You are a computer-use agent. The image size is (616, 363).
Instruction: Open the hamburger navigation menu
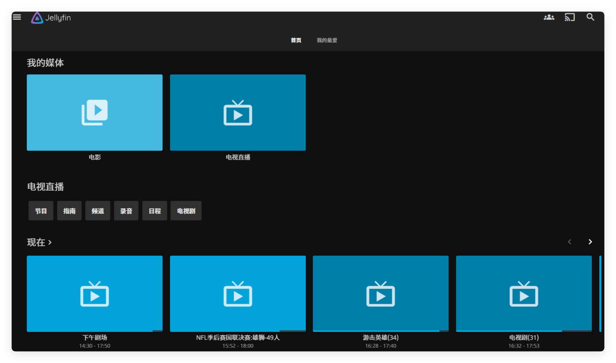click(17, 17)
